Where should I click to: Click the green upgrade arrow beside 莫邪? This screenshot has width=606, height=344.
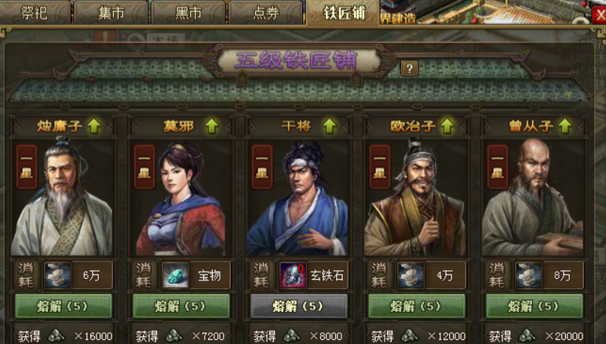pyautogui.click(x=211, y=126)
